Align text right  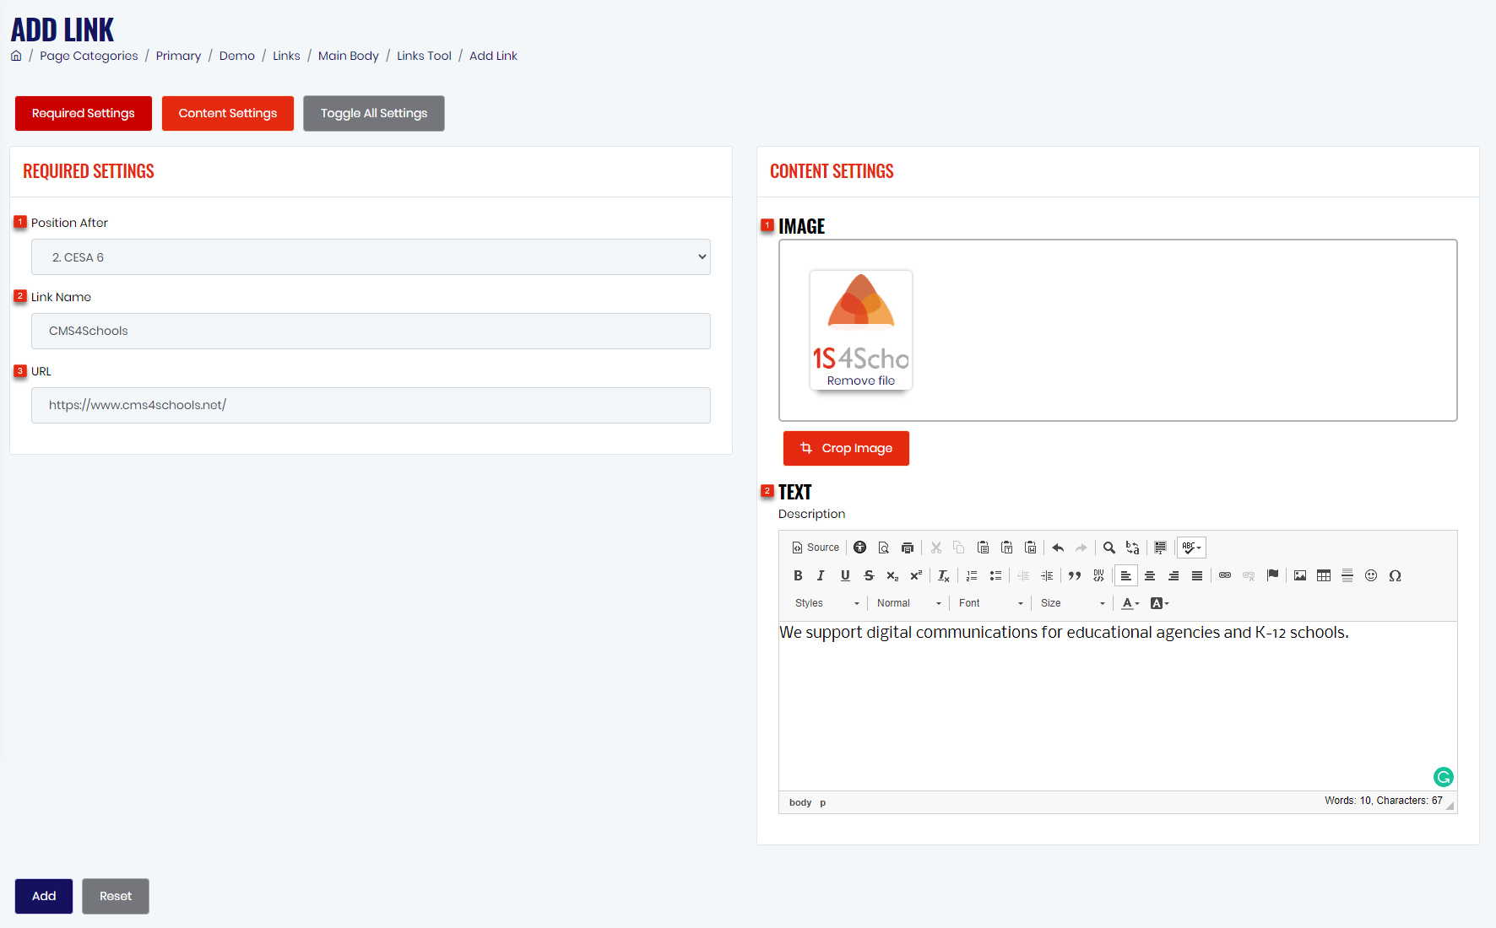tap(1173, 575)
